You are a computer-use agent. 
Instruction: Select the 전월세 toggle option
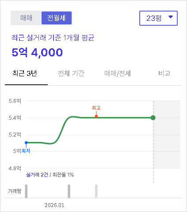pyautogui.click(x=57, y=18)
